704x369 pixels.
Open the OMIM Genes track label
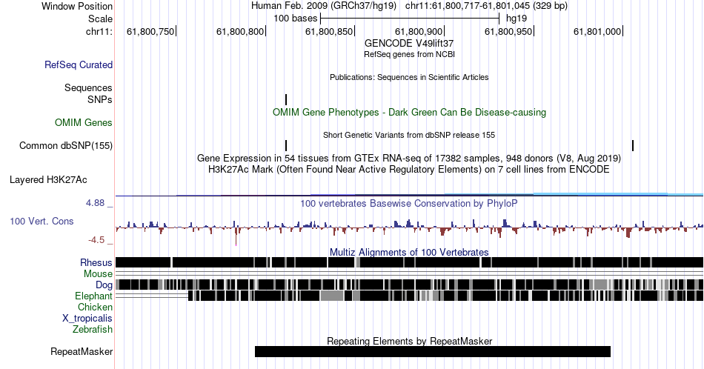click(x=84, y=122)
